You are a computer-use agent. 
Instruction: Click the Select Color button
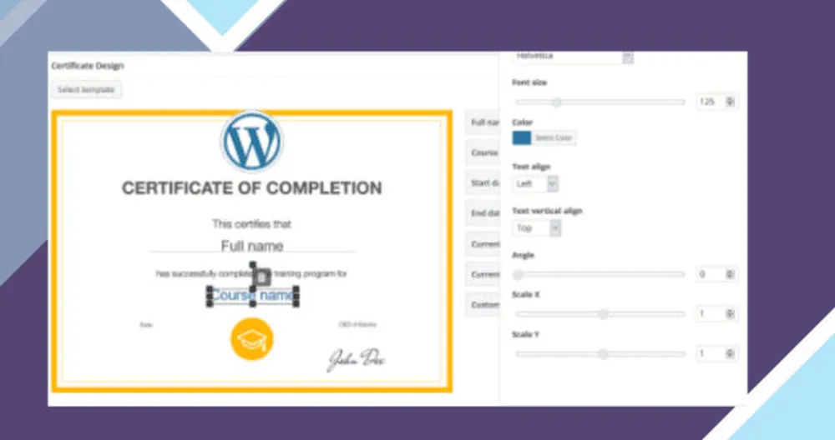[554, 137]
